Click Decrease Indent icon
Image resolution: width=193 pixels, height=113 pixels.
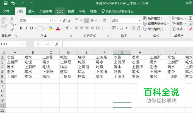92,28
